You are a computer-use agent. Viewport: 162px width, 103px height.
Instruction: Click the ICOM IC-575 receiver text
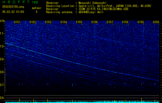[x=103, y=9]
